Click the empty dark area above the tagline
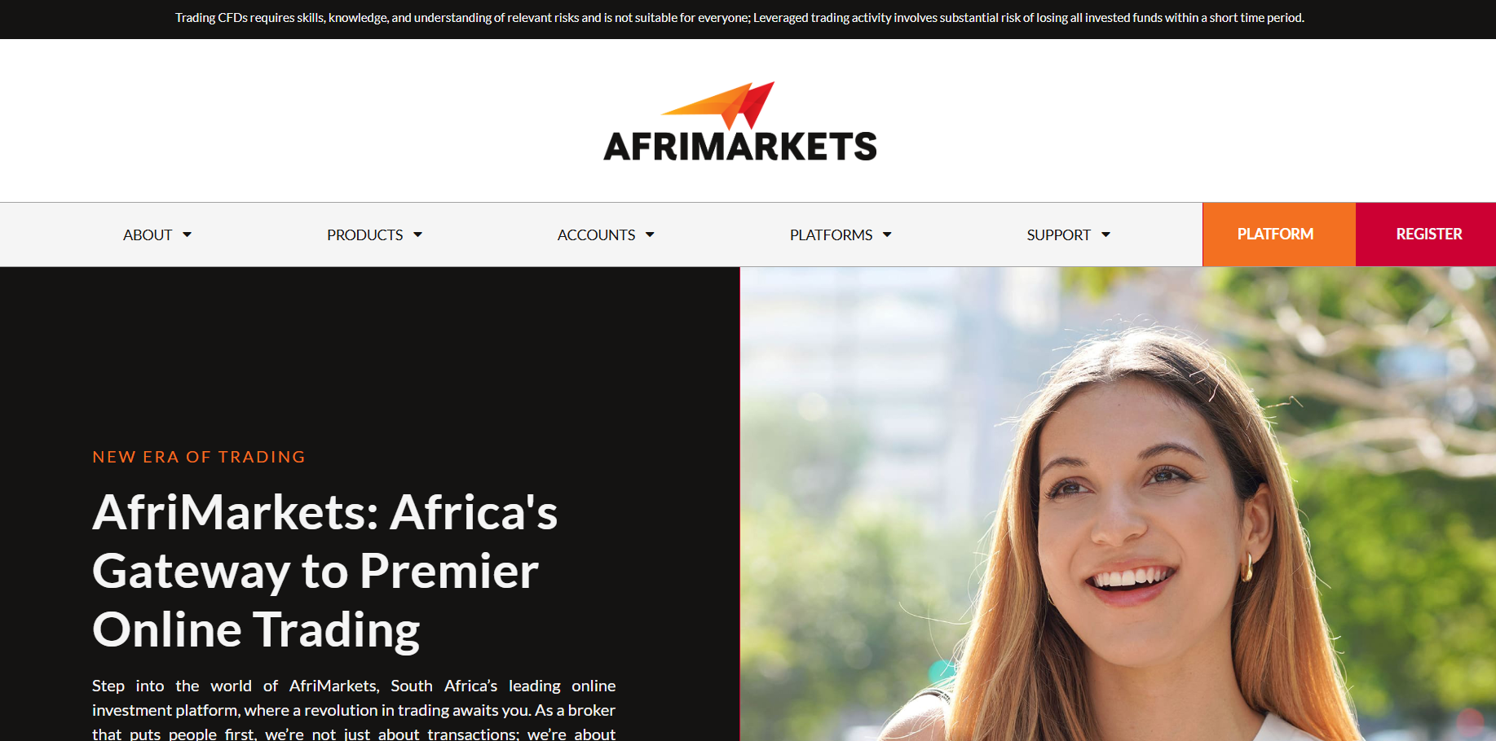1496x741 pixels. pyautogui.click(x=369, y=354)
